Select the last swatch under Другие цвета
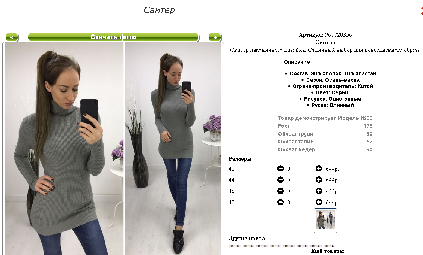This screenshot has width=423, height=255. coord(330,246)
